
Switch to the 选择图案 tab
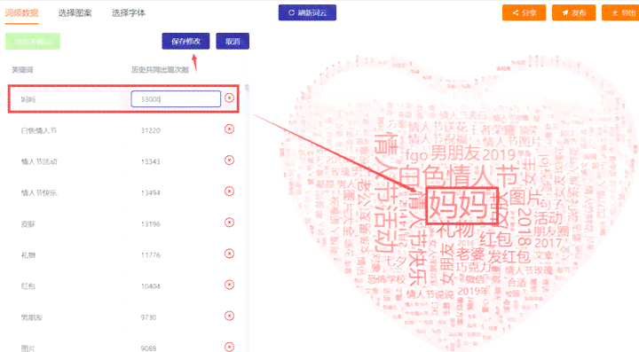pyautogui.click(x=75, y=13)
